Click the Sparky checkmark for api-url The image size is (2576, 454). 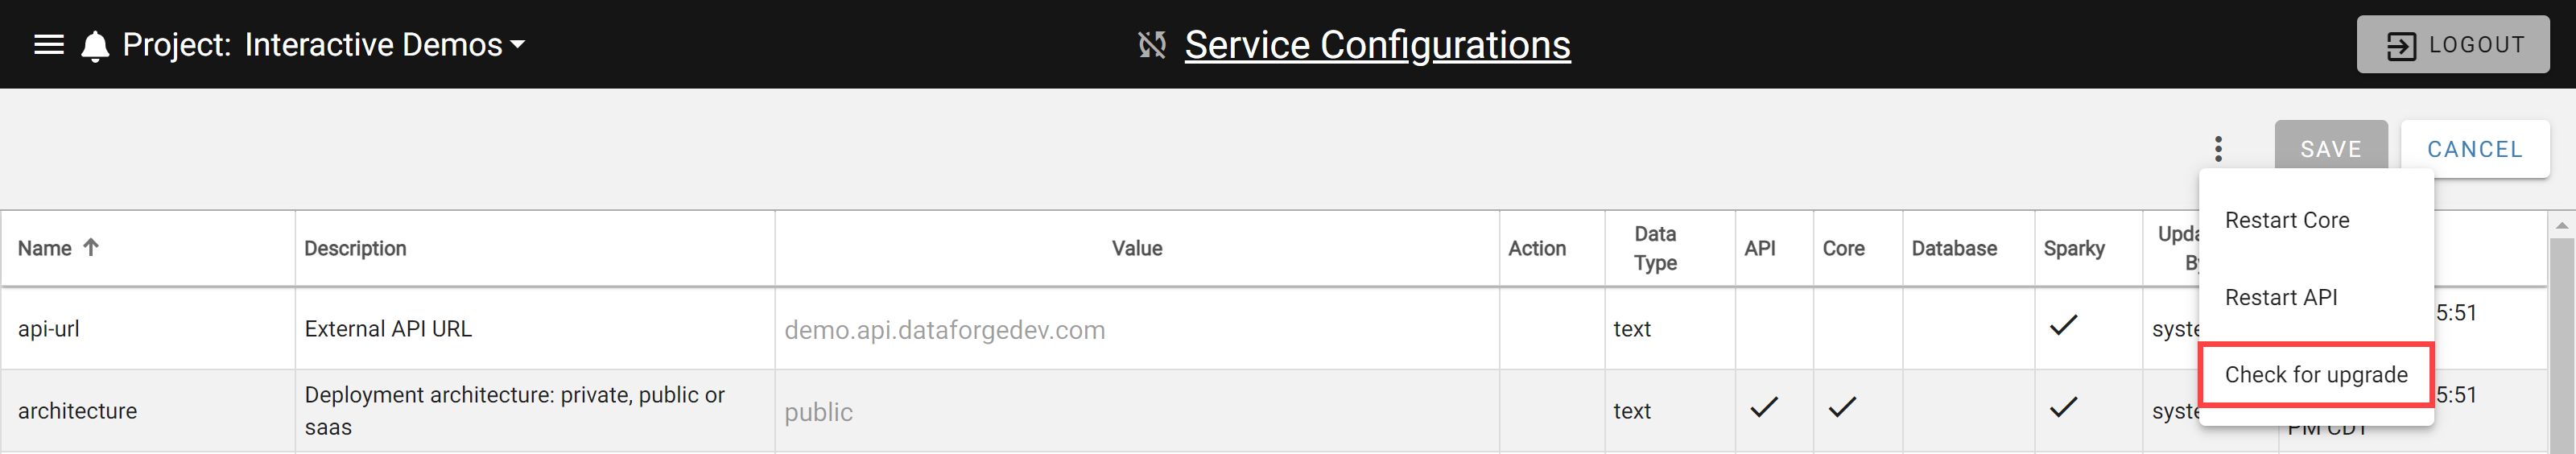tap(2063, 325)
